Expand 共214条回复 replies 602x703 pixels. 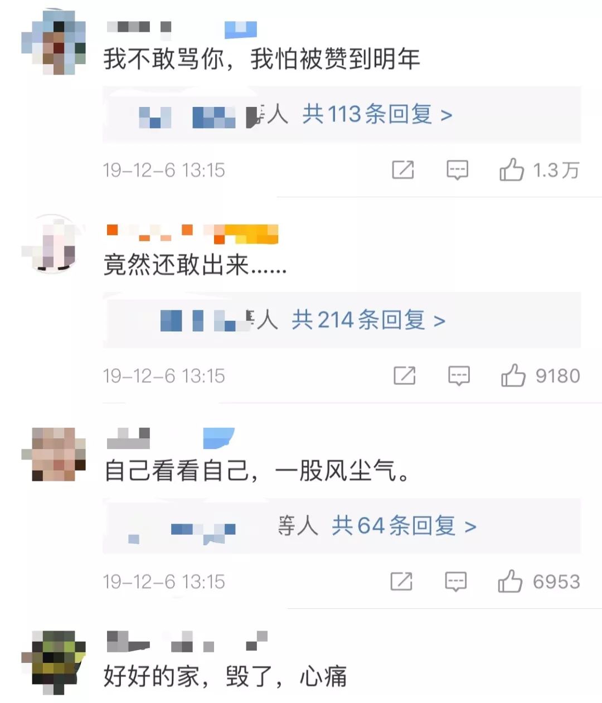pyautogui.click(x=368, y=320)
